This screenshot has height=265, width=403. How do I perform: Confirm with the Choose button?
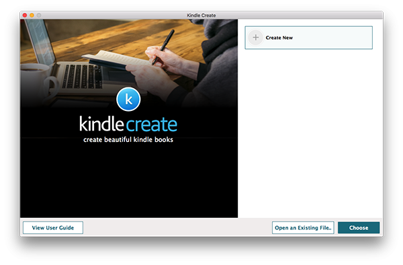(359, 228)
